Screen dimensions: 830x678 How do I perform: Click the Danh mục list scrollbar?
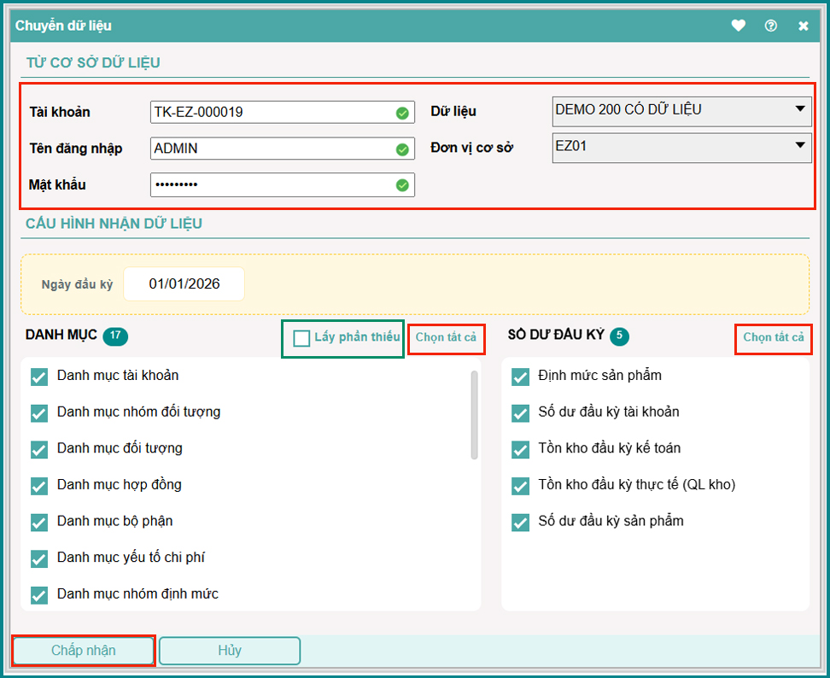[474, 415]
